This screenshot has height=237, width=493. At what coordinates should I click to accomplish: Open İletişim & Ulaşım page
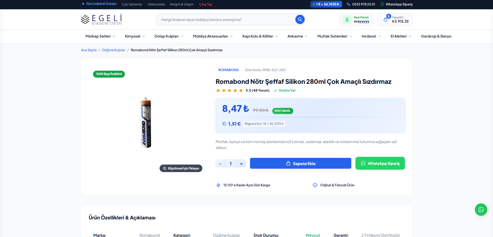182,4
